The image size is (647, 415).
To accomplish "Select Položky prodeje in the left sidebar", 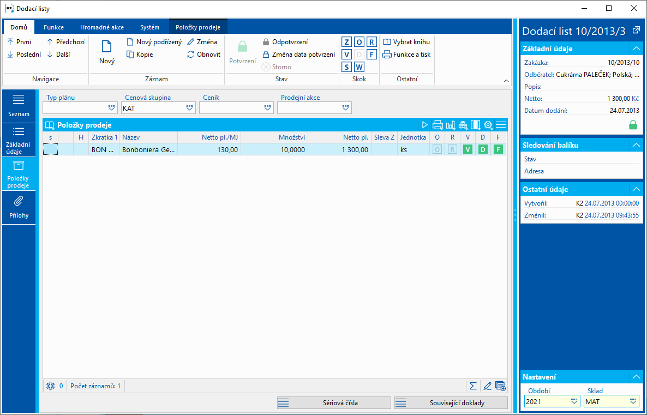I will point(19,173).
